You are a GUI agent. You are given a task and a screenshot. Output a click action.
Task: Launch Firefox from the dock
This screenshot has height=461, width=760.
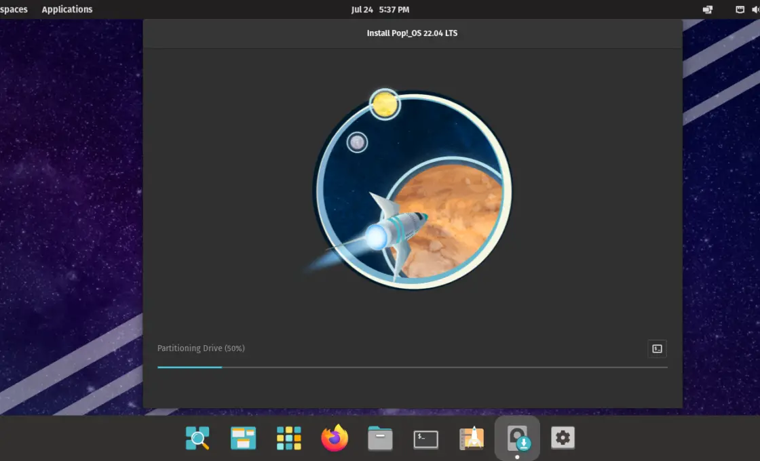tap(335, 438)
